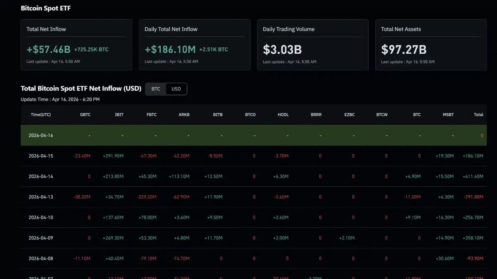Select the BITB column header
The height and width of the screenshot is (279, 497).
(x=217, y=114)
